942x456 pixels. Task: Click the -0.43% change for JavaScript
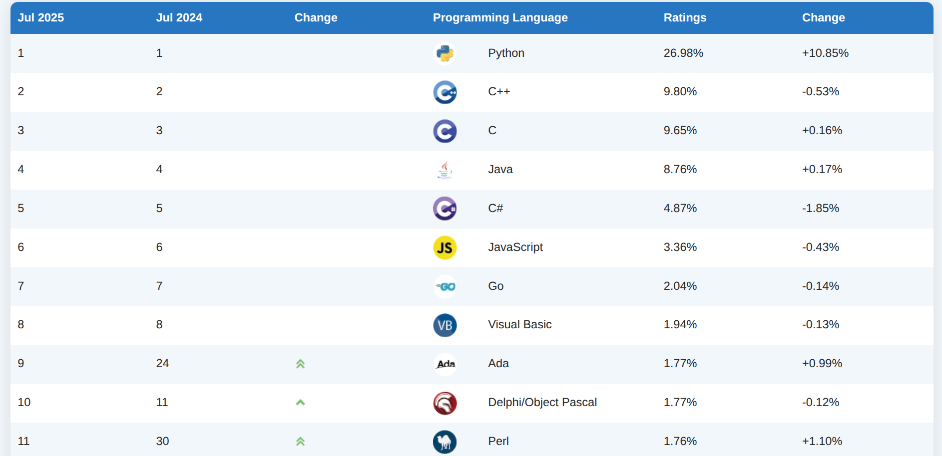click(x=820, y=247)
